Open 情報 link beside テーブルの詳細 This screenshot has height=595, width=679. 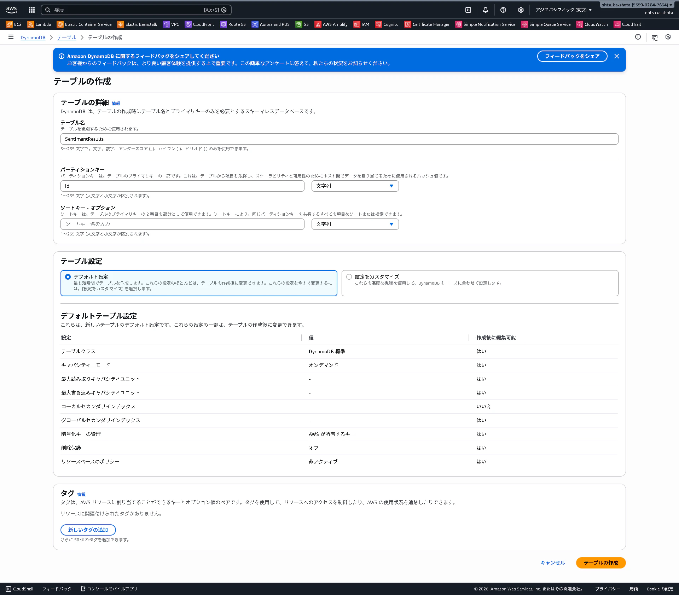tap(116, 104)
